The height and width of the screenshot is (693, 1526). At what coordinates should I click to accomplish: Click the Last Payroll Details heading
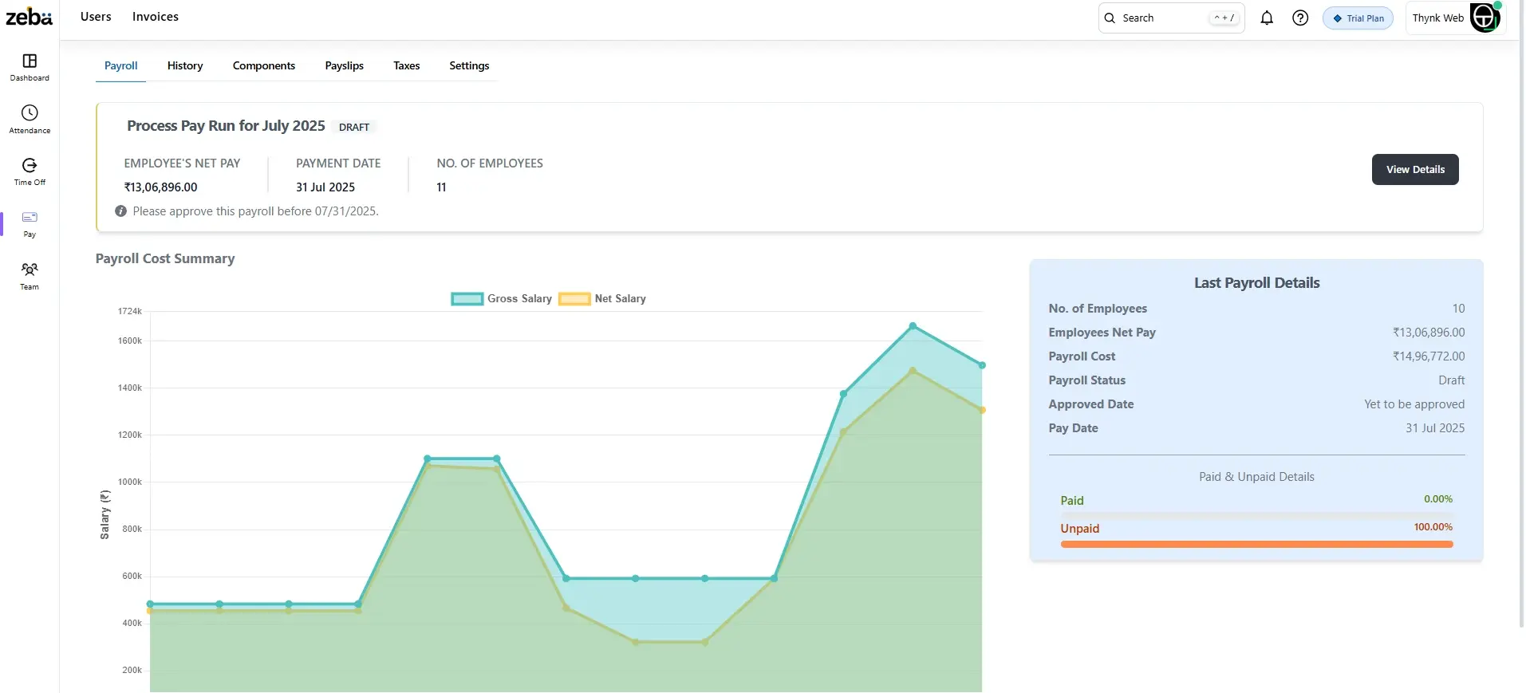(x=1256, y=283)
